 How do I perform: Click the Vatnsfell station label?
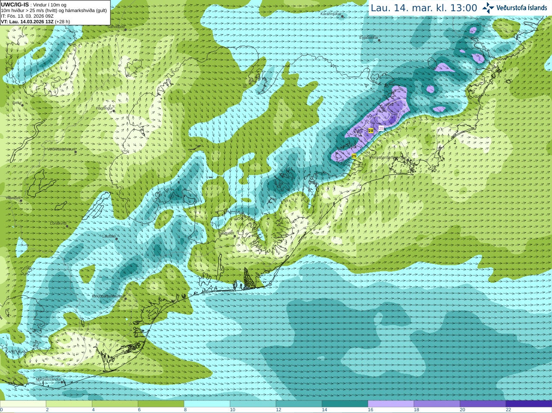(x=13, y=198)
